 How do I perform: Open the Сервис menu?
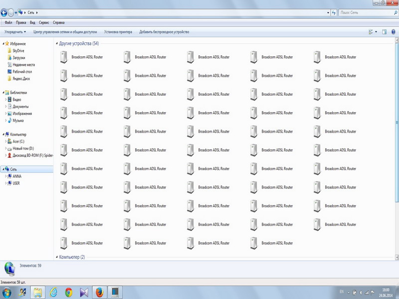[x=44, y=22]
